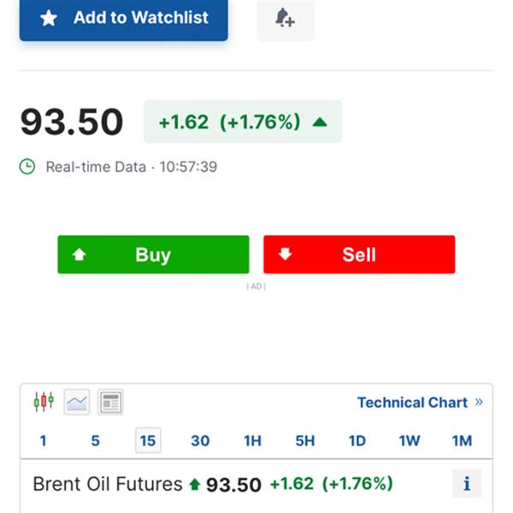Select the 1 minute timeframe
Viewport: 513px width, 513px height.
(43, 440)
